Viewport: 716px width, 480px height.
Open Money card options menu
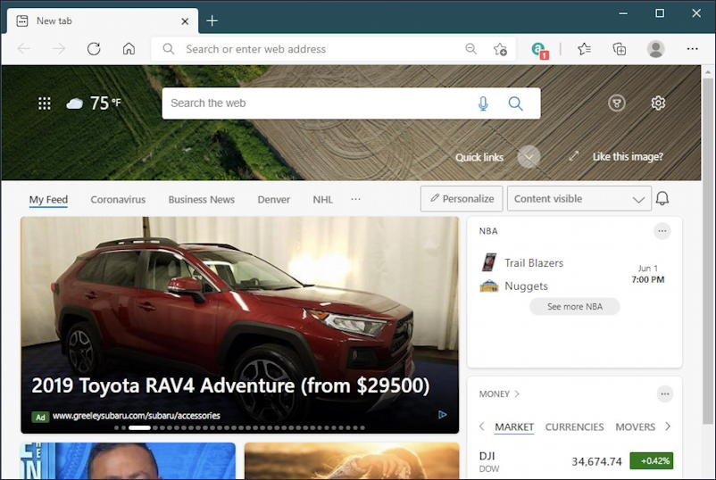[664, 393]
